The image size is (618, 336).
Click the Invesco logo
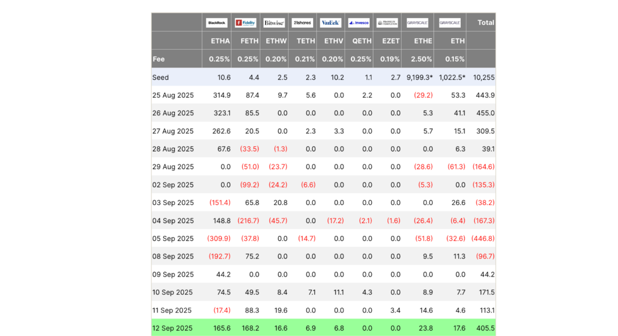[x=358, y=23]
